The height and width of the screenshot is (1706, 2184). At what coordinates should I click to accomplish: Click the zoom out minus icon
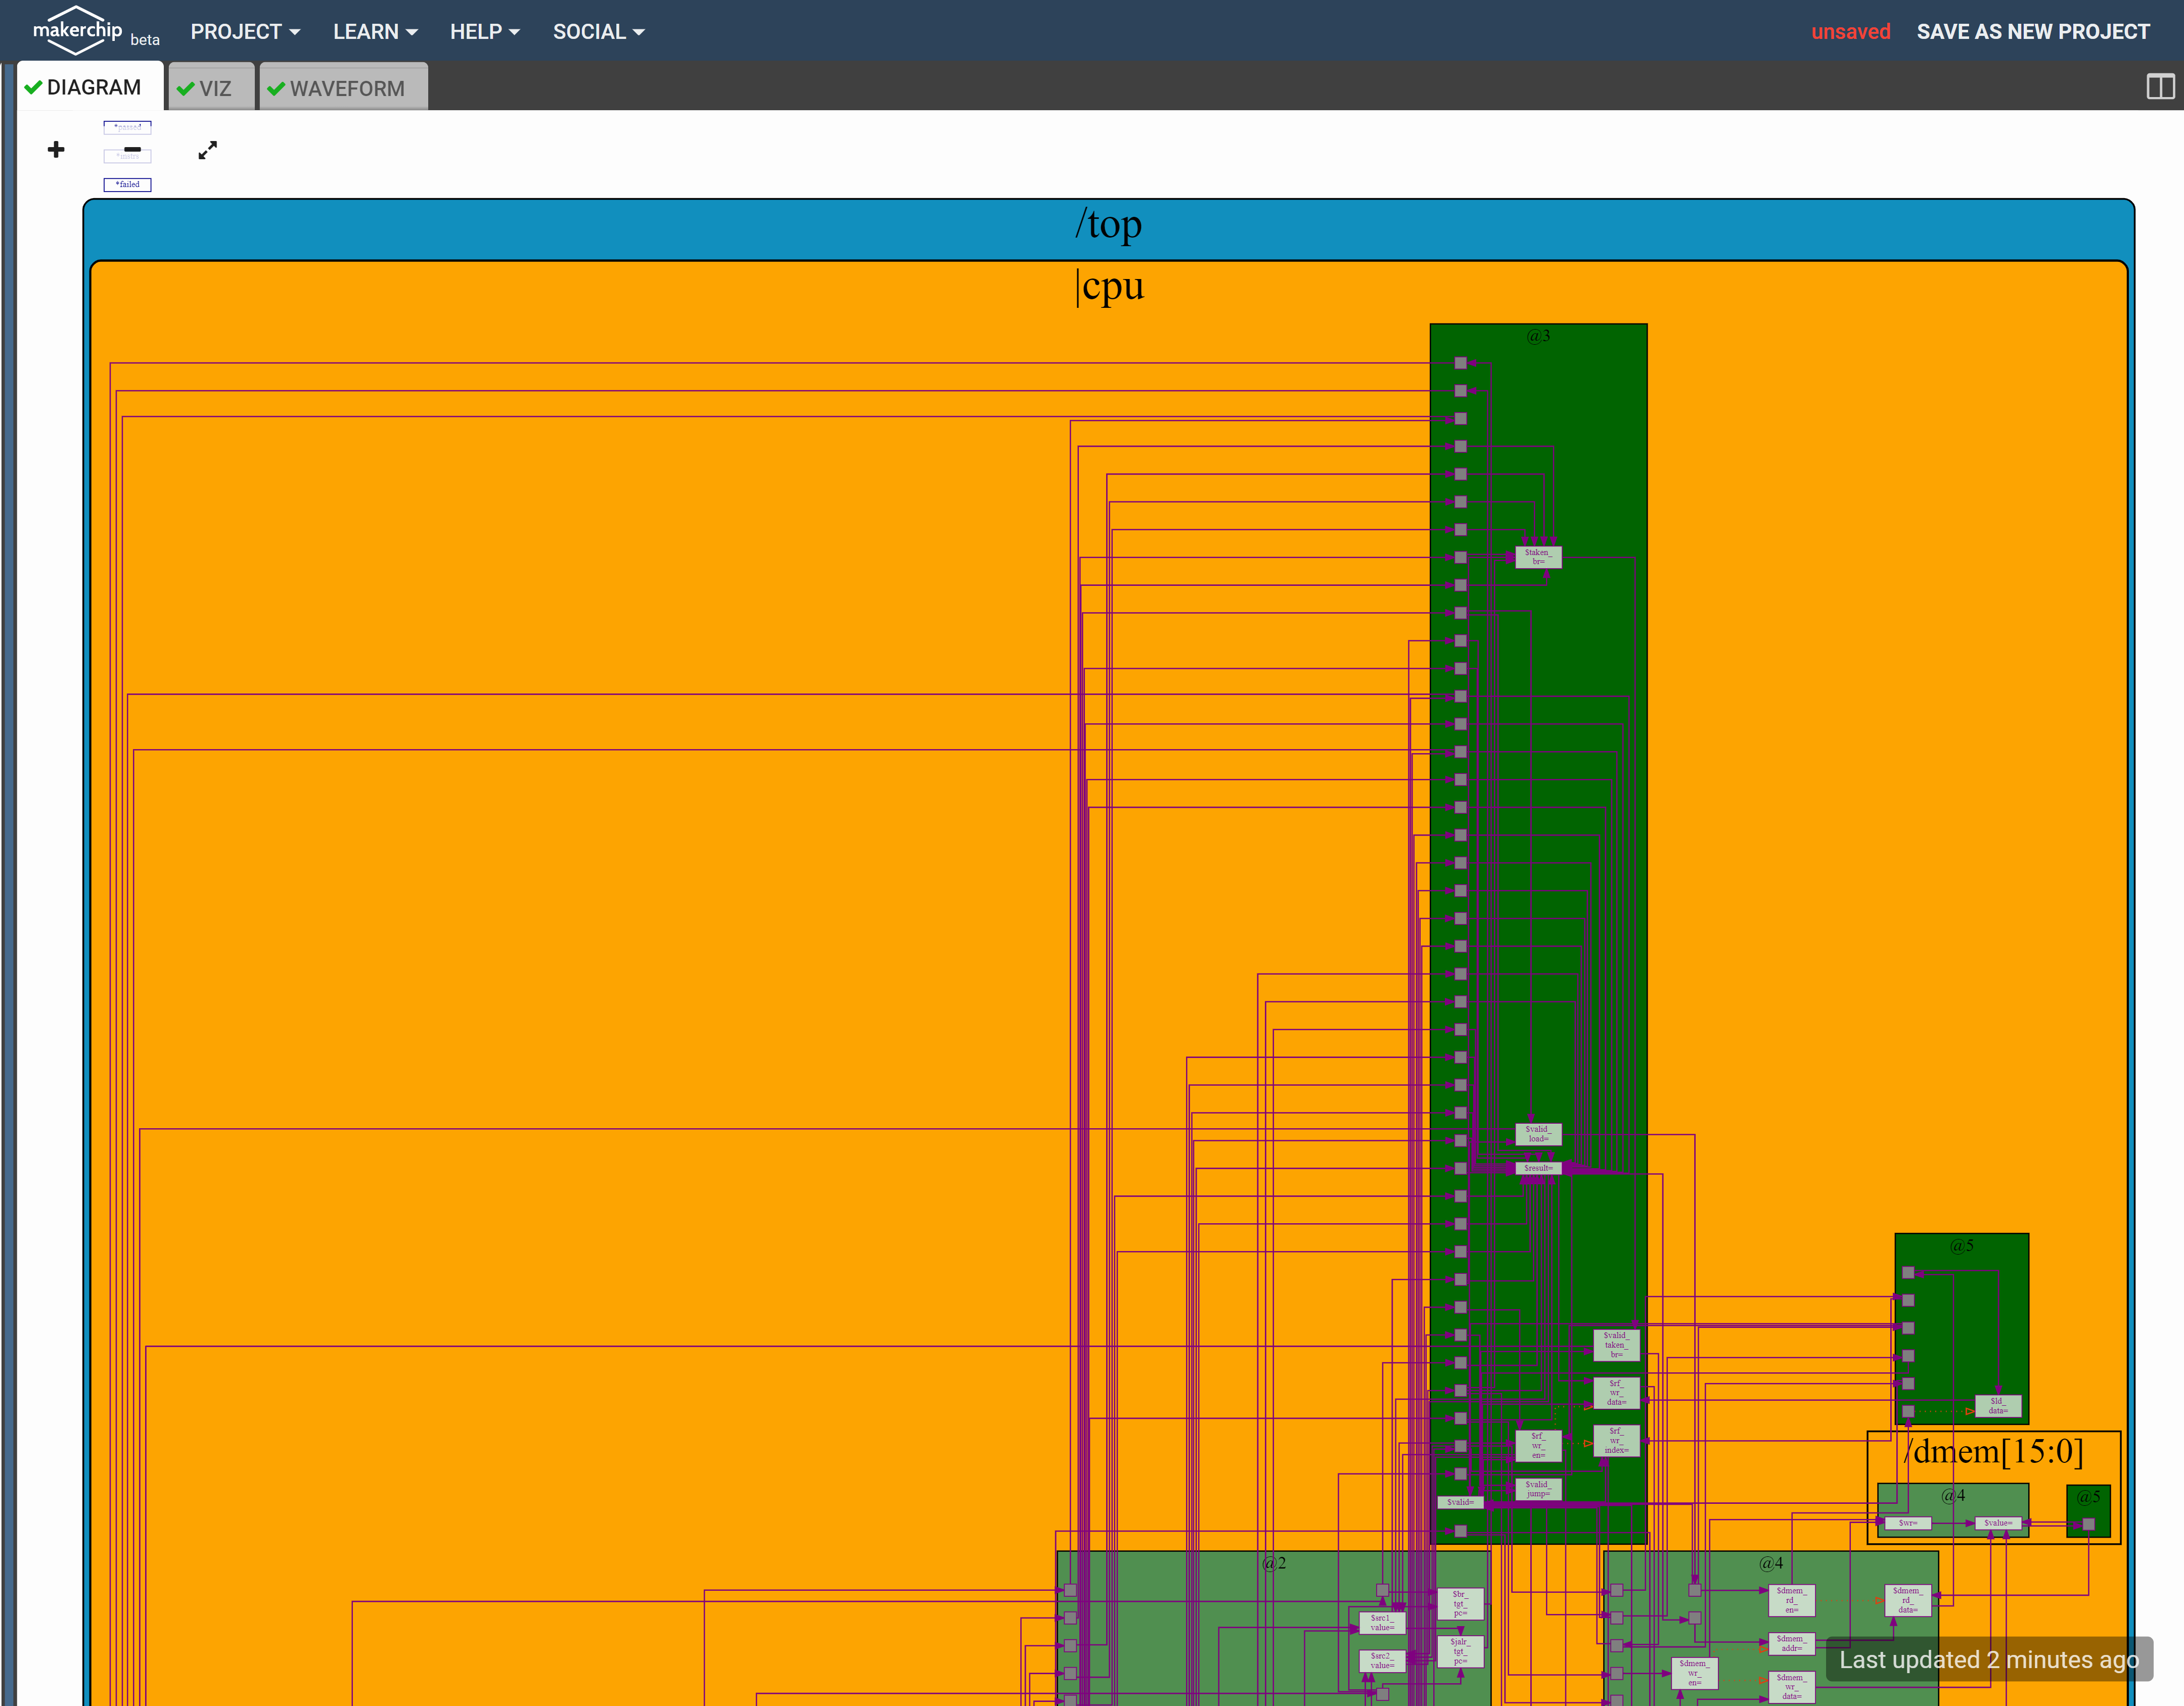(132, 150)
